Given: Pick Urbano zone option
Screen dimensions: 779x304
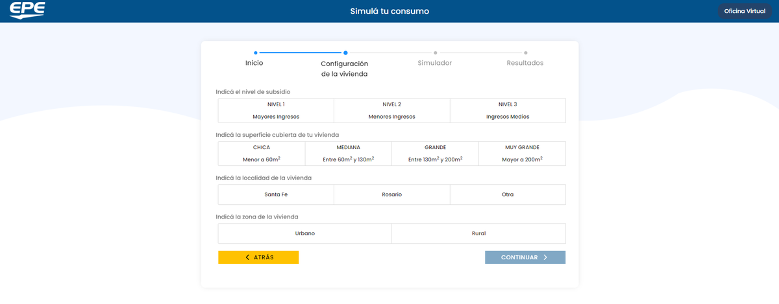Looking at the screenshot, I should (x=305, y=233).
